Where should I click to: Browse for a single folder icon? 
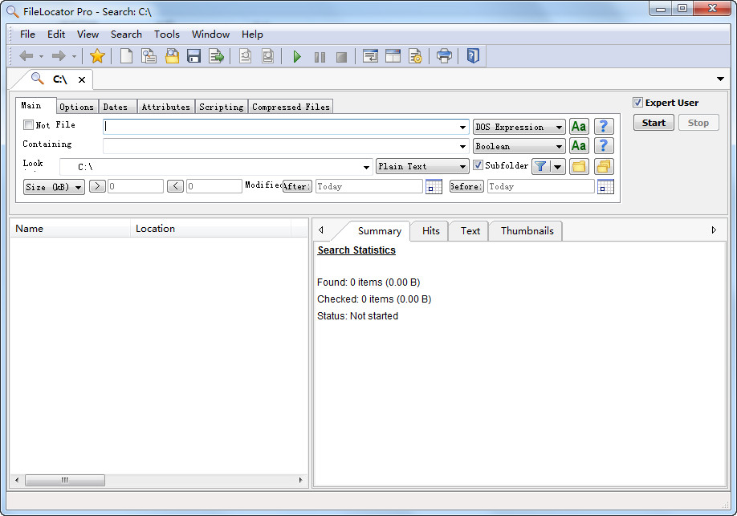pos(579,166)
